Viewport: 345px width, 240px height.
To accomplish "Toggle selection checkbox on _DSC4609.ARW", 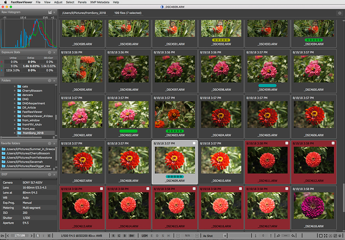I will coord(194,143).
